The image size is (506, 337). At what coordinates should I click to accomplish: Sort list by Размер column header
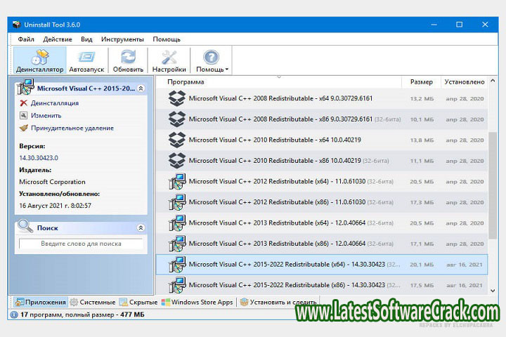point(421,82)
